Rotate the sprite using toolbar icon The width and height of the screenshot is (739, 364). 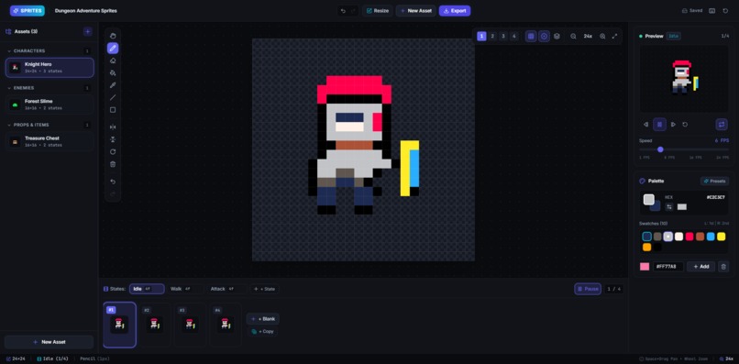113,152
